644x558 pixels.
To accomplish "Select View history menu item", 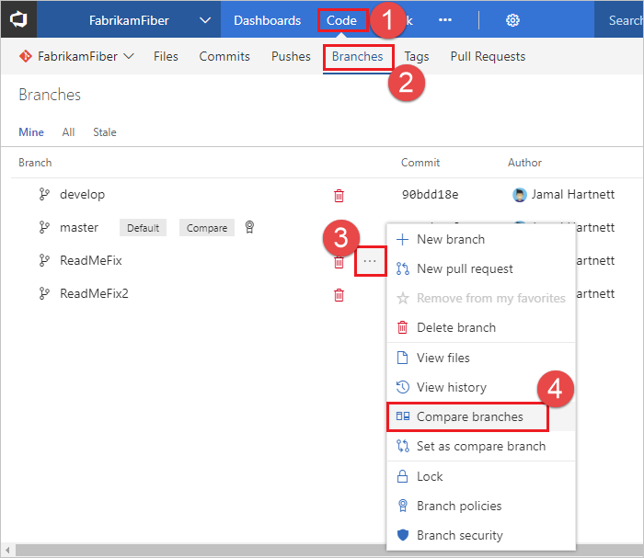I will tap(481, 387).
